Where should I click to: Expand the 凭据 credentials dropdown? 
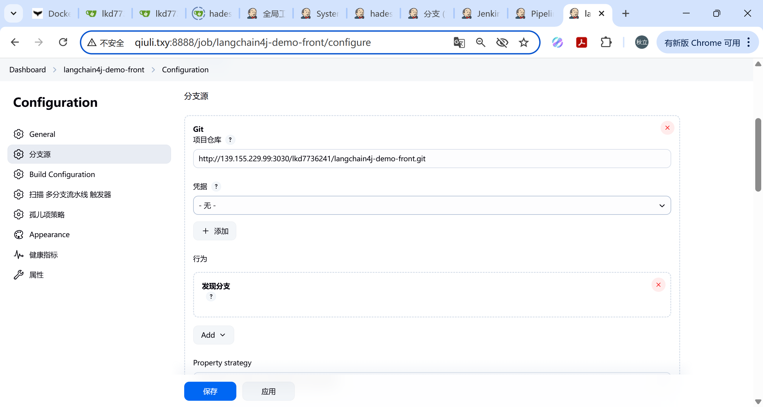[432, 205]
